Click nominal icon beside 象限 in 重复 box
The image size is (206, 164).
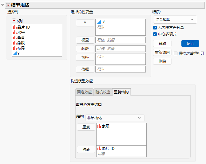coord(99,126)
